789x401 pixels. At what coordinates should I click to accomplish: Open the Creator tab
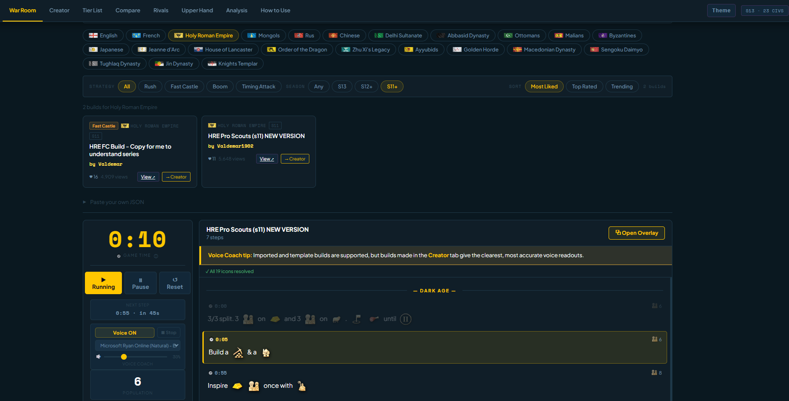[59, 11]
